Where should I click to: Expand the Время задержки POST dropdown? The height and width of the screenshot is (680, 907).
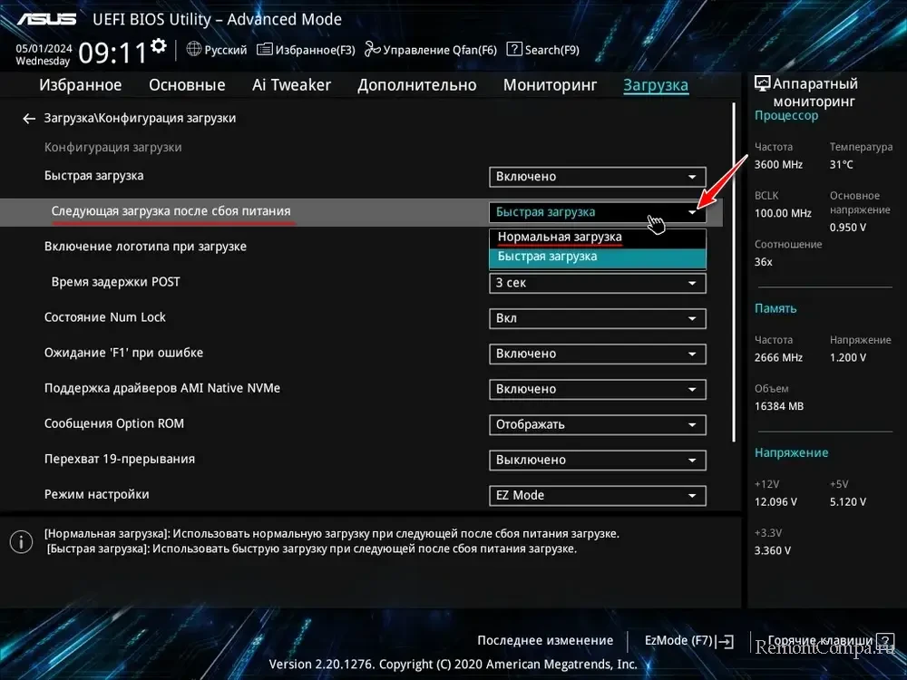point(597,283)
